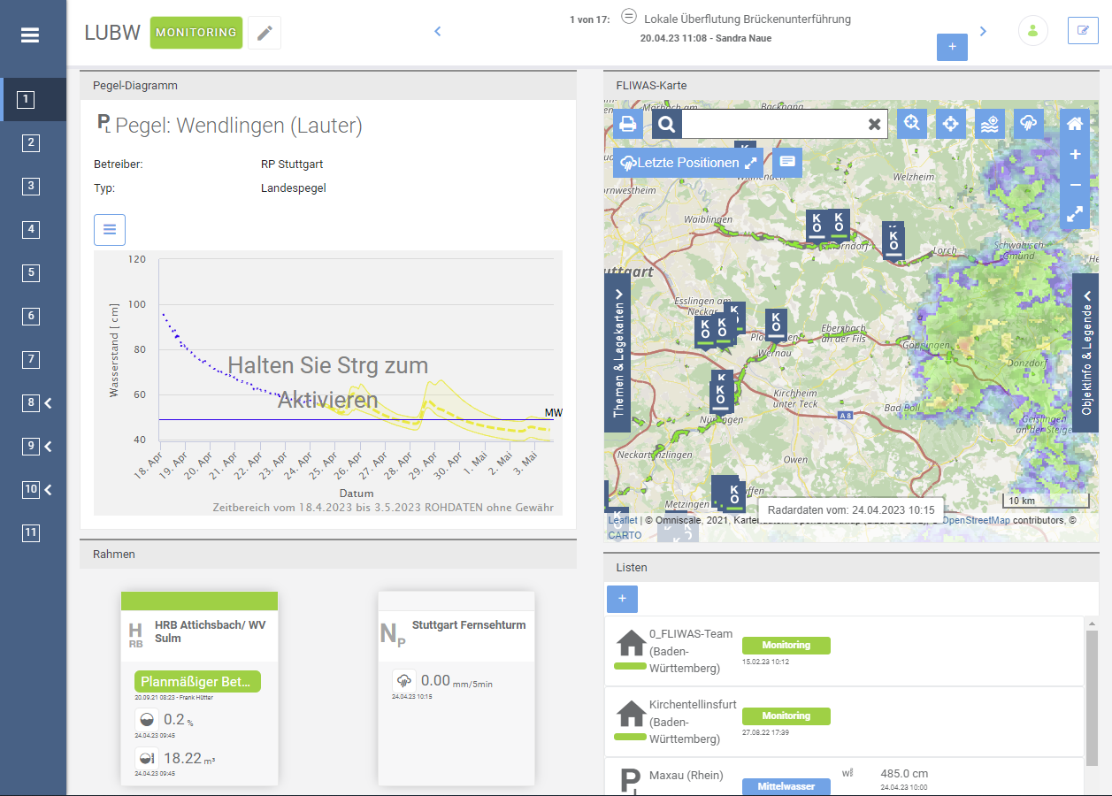Image resolution: width=1112 pixels, height=796 pixels.
Task: Select sidebar page 2
Action: 31,142
